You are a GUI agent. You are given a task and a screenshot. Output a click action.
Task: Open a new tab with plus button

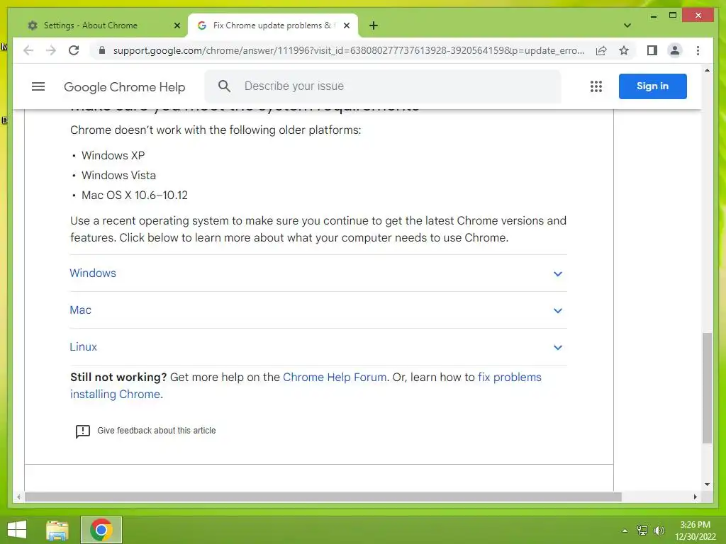374,25
